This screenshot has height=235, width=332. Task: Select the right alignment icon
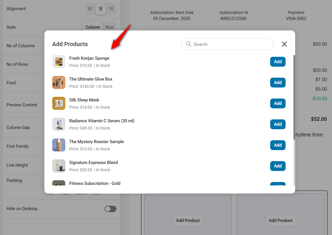[111, 9]
